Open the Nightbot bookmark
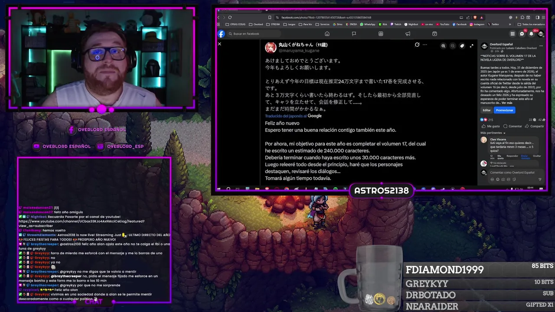555x312 pixels. coord(411,24)
